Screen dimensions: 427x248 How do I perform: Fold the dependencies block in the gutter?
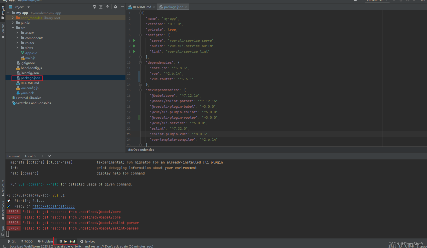pos(140,62)
